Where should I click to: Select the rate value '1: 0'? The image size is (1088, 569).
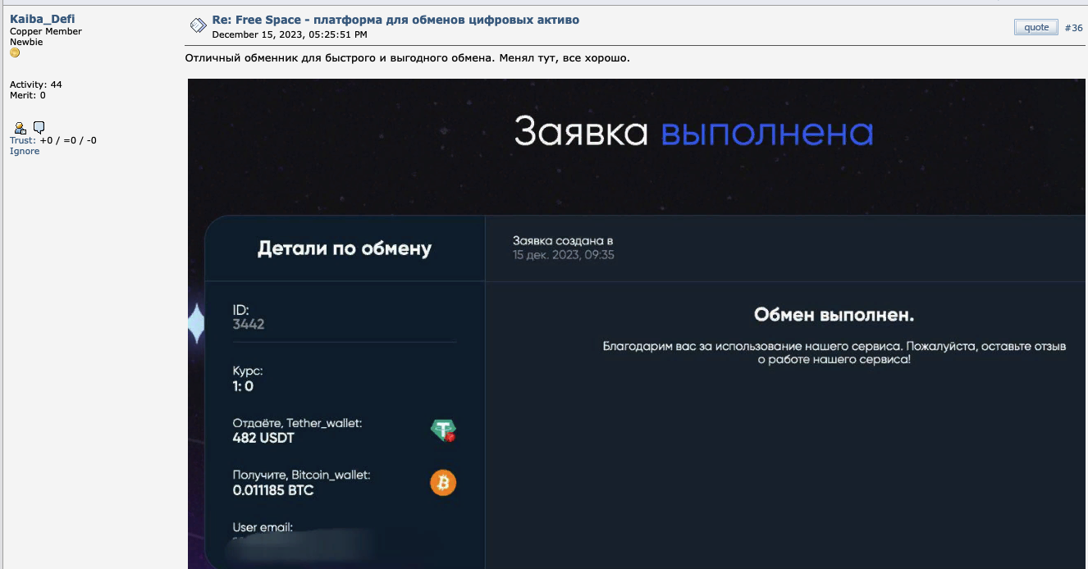coord(243,386)
